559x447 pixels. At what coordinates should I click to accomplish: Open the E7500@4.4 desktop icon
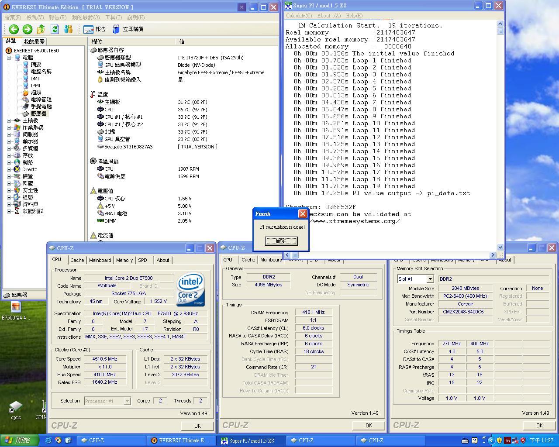16,311
